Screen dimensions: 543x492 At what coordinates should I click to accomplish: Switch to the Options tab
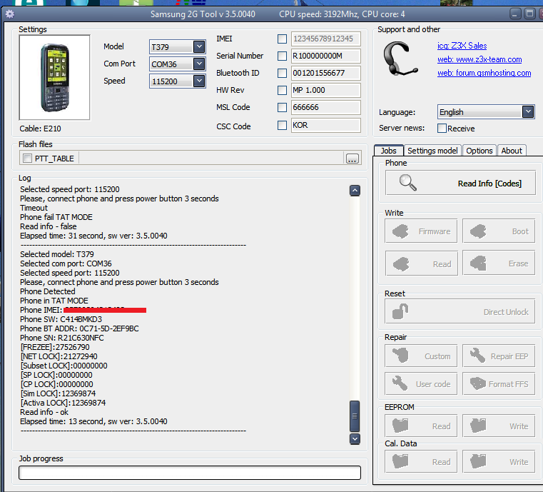479,151
